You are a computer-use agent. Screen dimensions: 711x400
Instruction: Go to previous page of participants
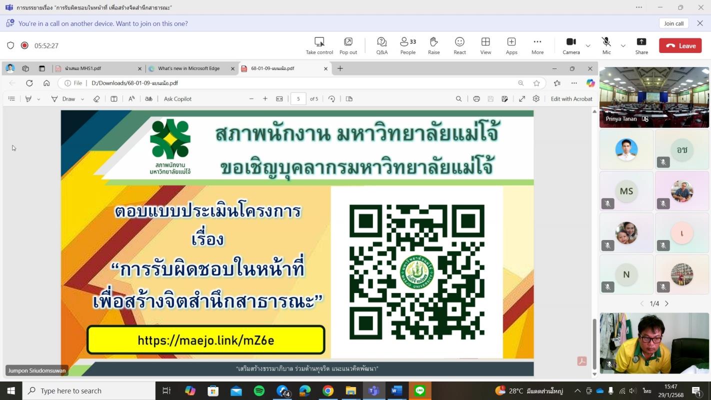click(642, 303)
